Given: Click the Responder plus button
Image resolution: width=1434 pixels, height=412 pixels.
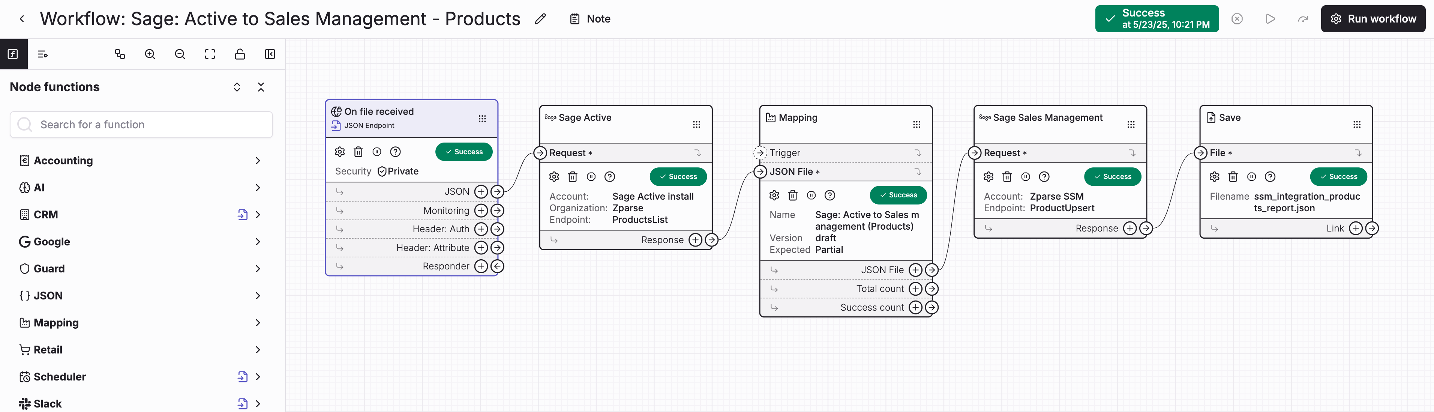Looking at the screenshot, I should coord(481,266).
